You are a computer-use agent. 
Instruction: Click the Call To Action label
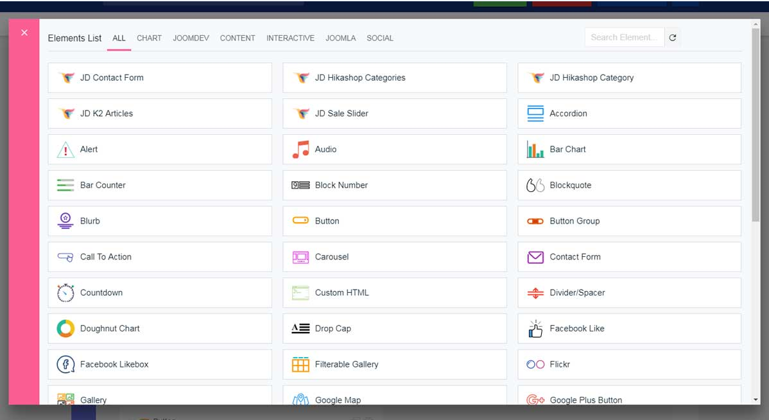[x=105, y=257]
